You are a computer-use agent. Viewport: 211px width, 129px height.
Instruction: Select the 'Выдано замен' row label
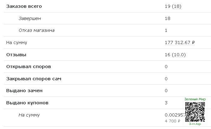[x=24, y=91]
